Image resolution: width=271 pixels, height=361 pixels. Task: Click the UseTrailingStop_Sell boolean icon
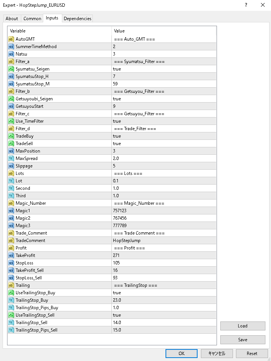(11, 315)
